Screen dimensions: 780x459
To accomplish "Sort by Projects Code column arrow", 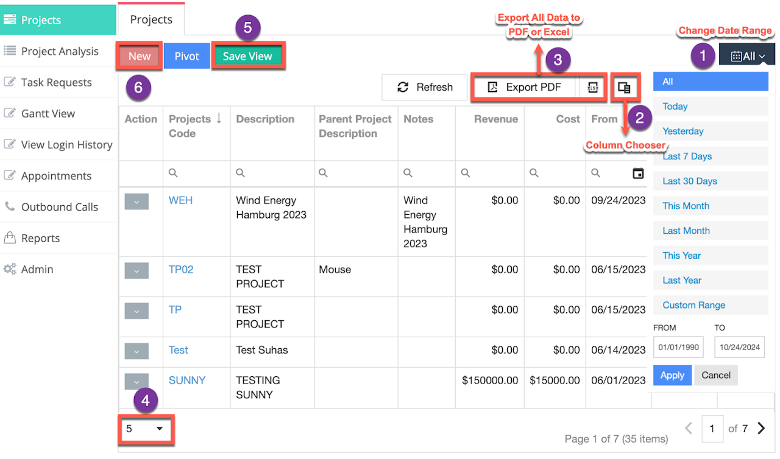I will pyautogui.click(x=218, y=119).
